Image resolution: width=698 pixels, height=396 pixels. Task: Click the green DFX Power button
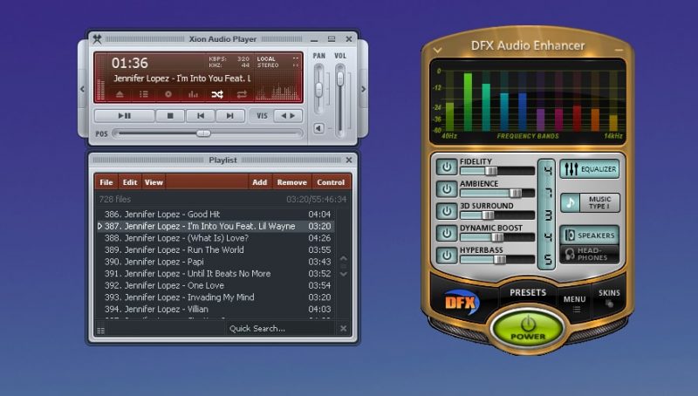click(528, 328)
